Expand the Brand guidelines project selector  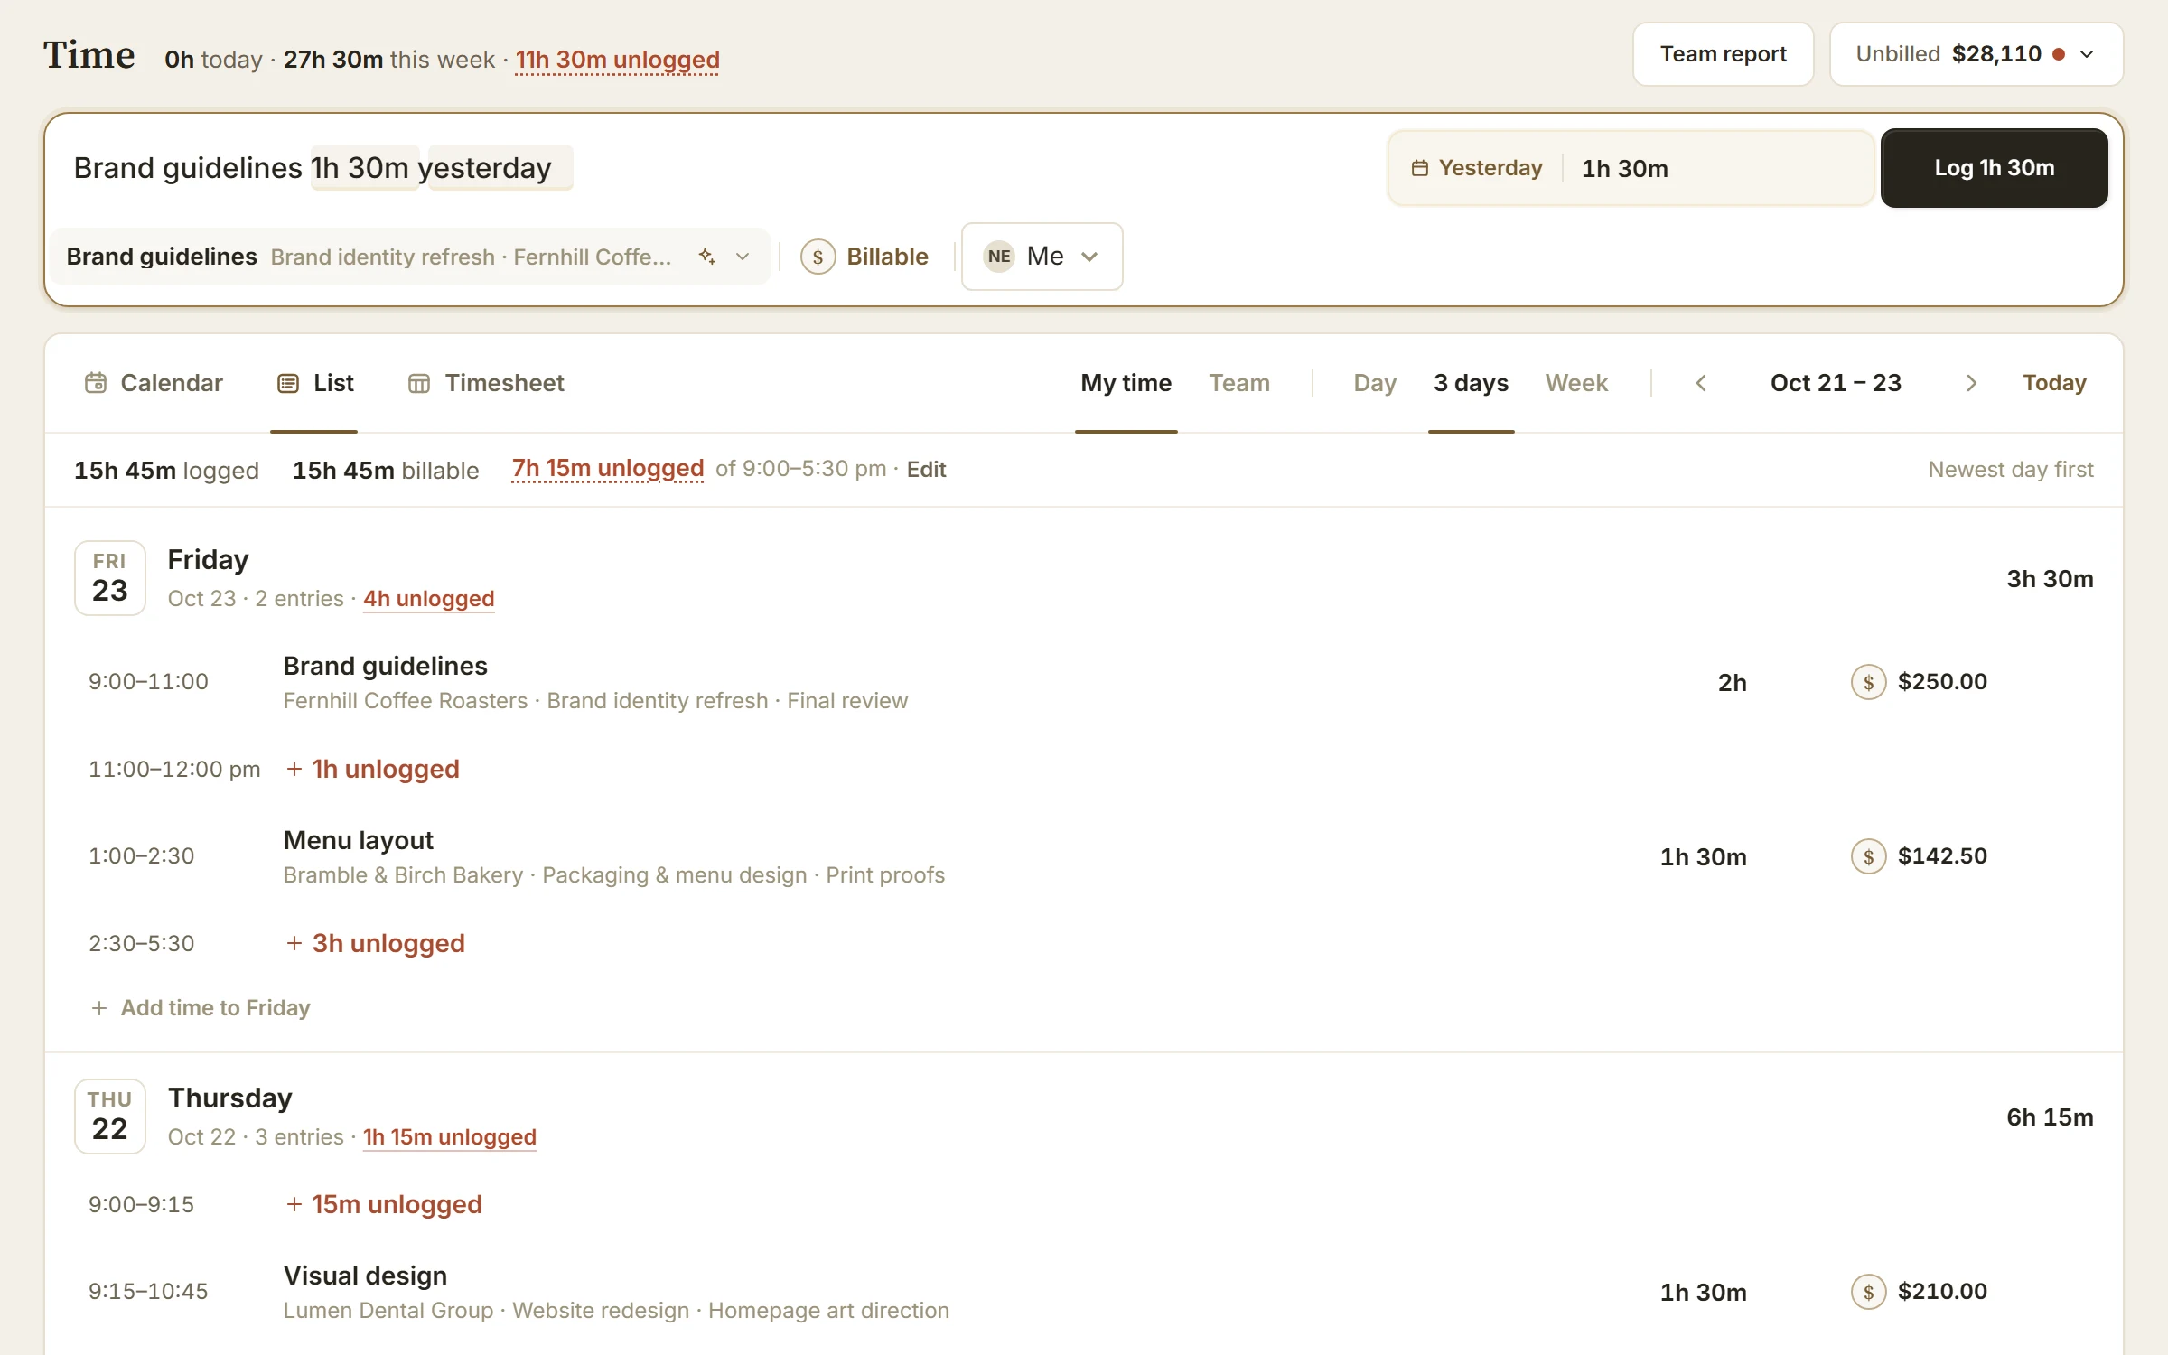412,257
